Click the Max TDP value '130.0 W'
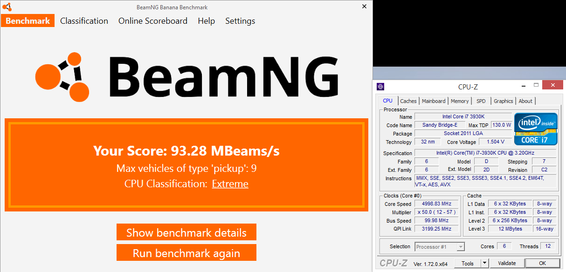The height and width of the screenshot is (272, 566). tap(501, 125)
